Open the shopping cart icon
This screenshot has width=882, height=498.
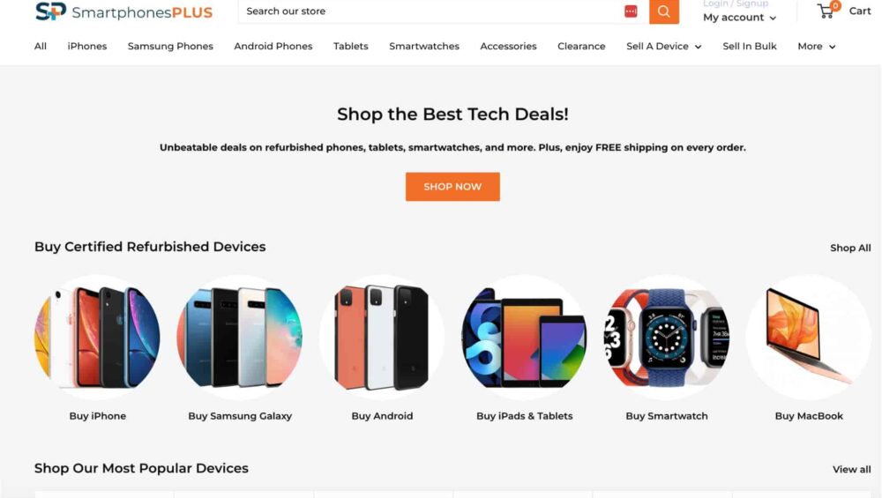pos(826,11)
